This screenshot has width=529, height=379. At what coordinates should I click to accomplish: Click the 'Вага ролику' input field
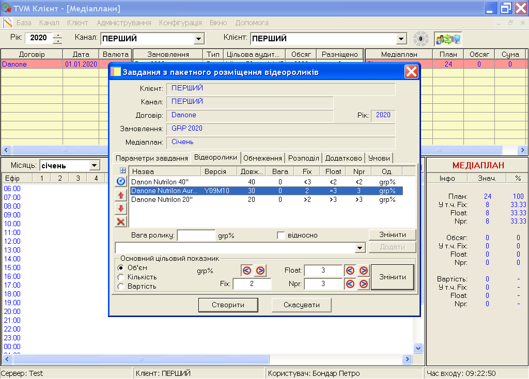tap(196, 235)
